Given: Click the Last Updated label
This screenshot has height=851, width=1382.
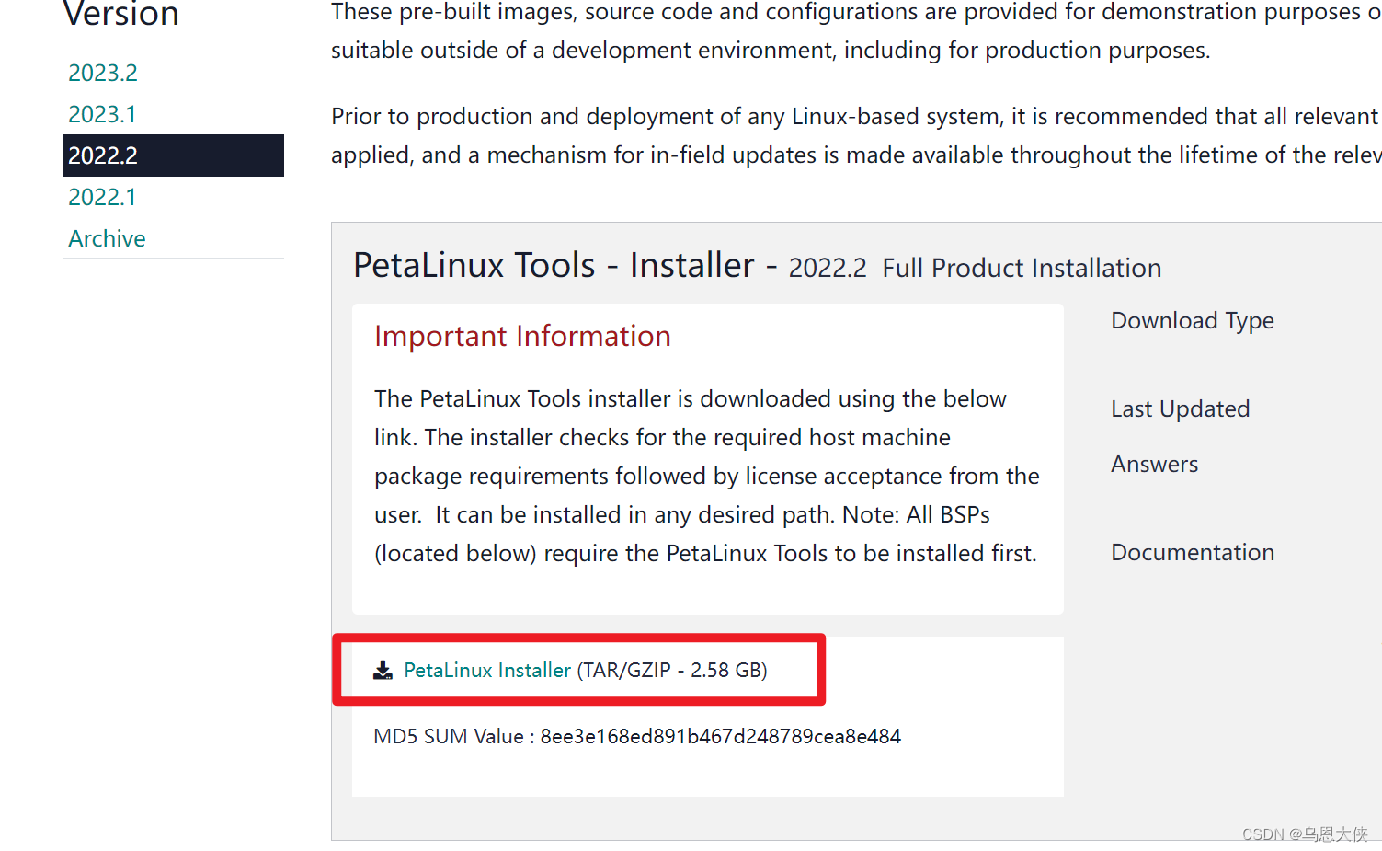Looking at the screenshot, I should pos(1180,408).
